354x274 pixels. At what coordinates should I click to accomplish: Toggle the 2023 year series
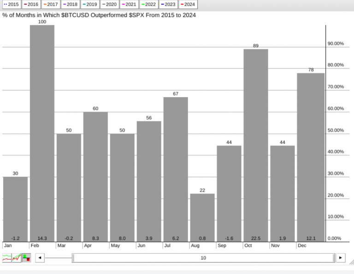[168, 5]
